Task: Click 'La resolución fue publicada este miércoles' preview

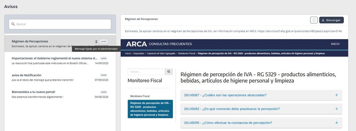Action: (x=50, y=63)
